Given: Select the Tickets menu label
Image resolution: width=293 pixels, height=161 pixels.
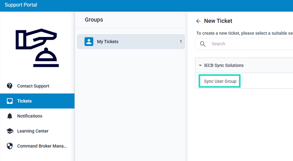Looking at the screenshot, I should [24, 101].
